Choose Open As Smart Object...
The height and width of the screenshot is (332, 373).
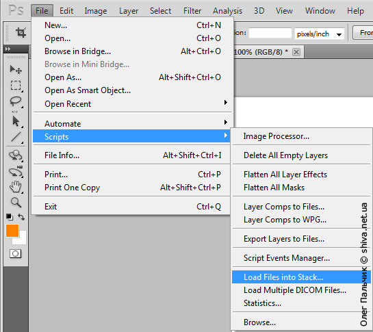(x=132, y=90)
